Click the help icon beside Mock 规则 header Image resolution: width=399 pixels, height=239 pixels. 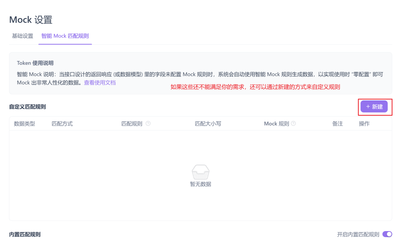coord(293,123)
